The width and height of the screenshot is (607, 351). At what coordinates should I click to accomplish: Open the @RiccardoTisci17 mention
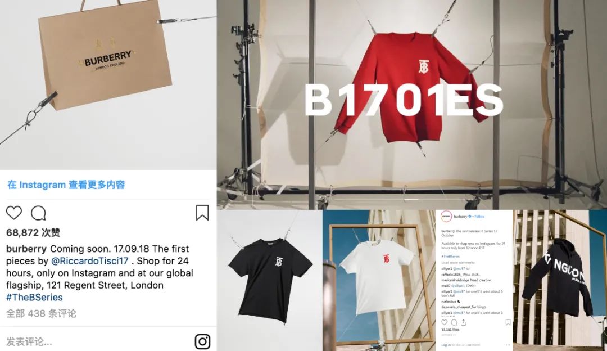pos(89,261)
